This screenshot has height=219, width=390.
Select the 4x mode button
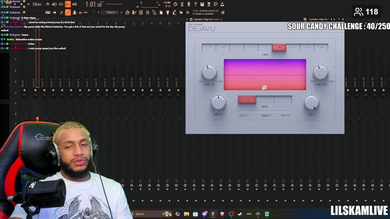[283, 99]
